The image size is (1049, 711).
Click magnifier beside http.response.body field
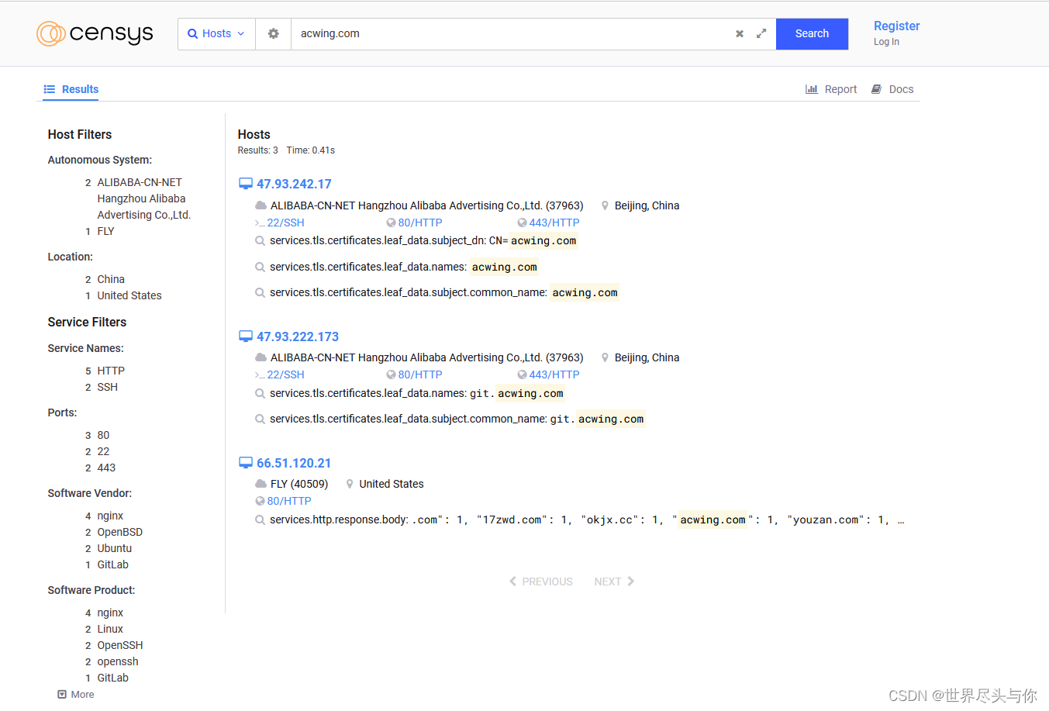261,519
